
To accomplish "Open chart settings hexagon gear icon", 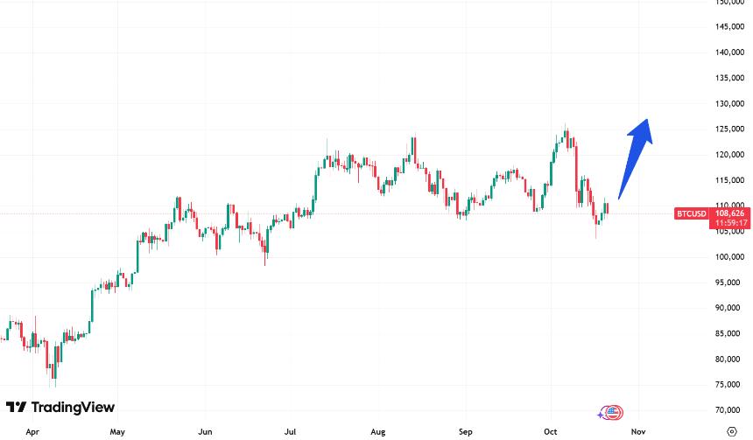I will point(732,430).
